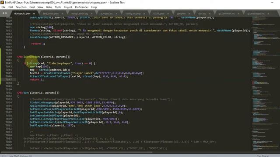
Task: Click the LocalMessage call on line 7834
Action: pos(39,37)
